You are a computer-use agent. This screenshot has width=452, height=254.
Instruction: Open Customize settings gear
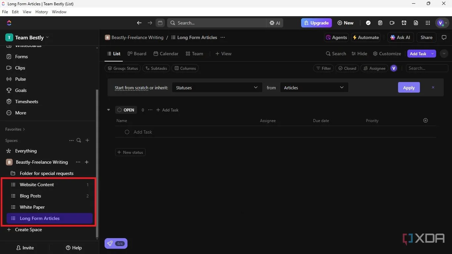click(x=387, y=54)
